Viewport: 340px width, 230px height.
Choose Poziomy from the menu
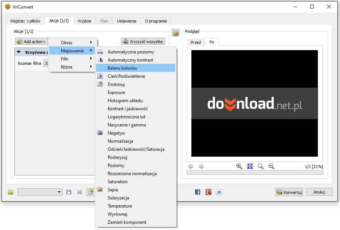point(136,165)
